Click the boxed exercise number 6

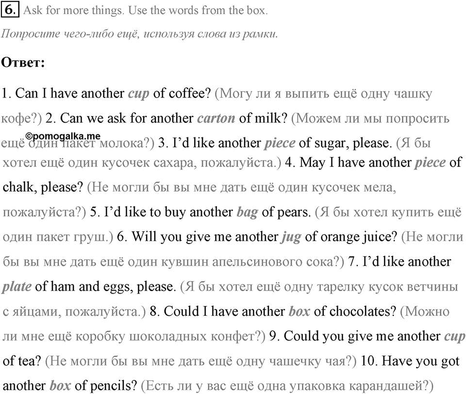click(x=10, y=10)
